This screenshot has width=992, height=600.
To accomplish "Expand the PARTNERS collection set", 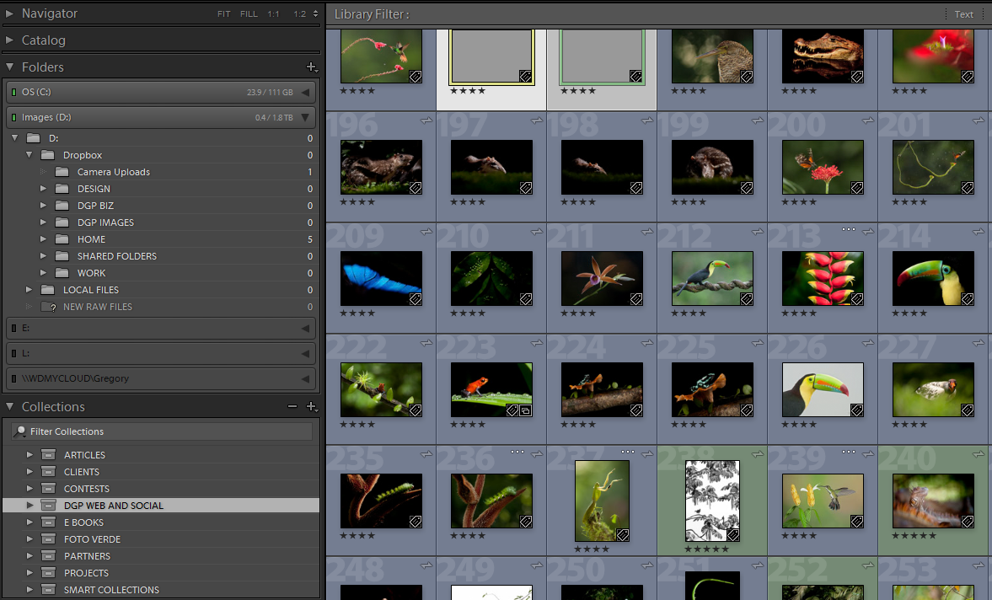I will coord(29,555).
